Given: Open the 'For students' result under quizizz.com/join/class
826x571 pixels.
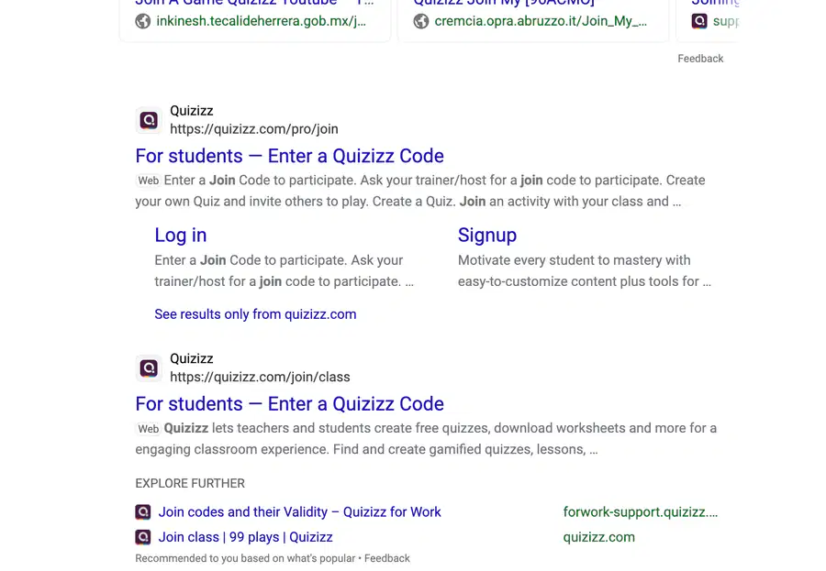Looking at the screenshot, I should 289,404.
